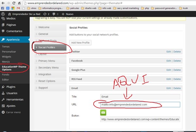Edit the Facebook profile
This screenshot has height=132, width=196.
tap(169, 61)
